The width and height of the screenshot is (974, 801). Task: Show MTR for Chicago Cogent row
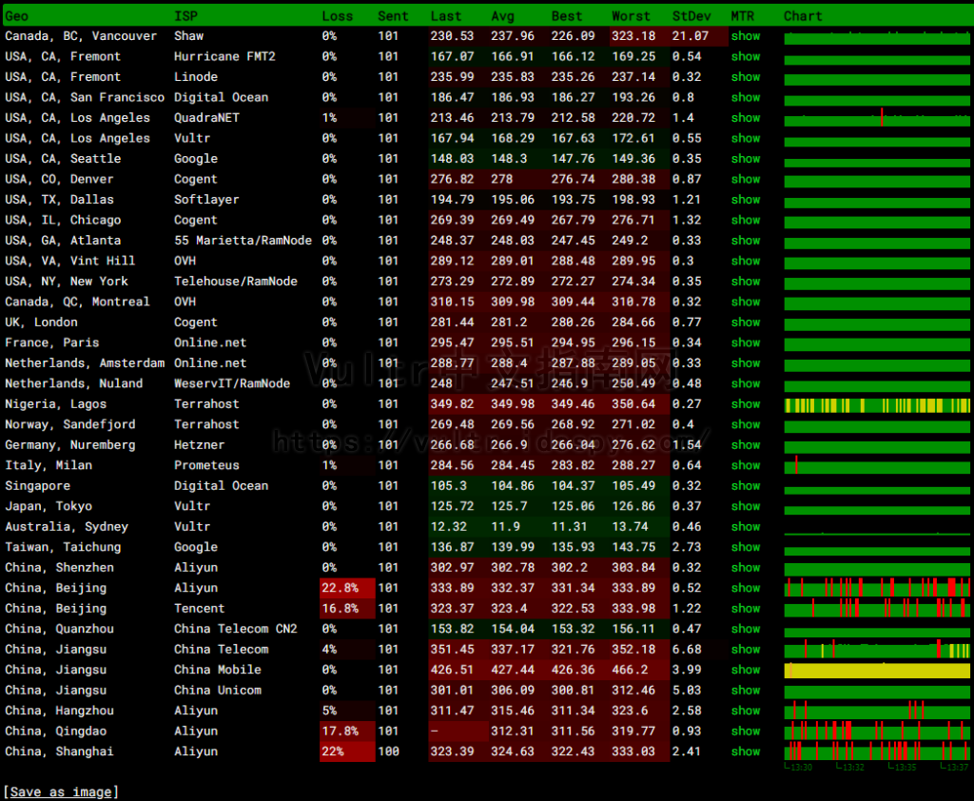click(746, 220)
